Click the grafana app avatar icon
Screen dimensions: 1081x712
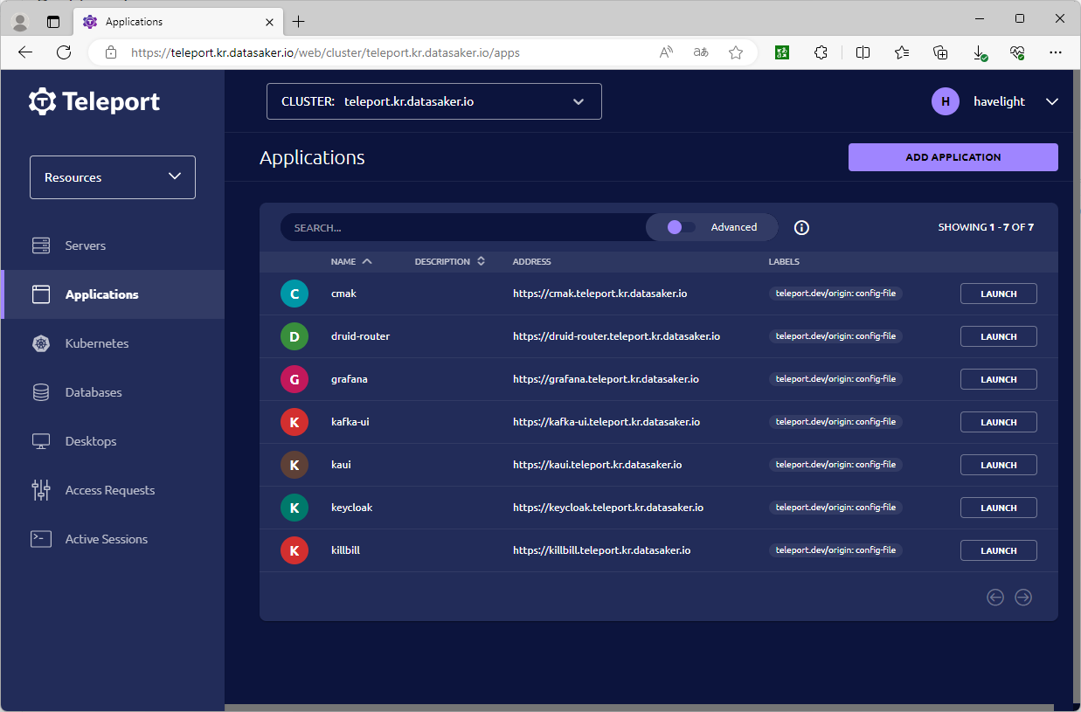point(295,379)
